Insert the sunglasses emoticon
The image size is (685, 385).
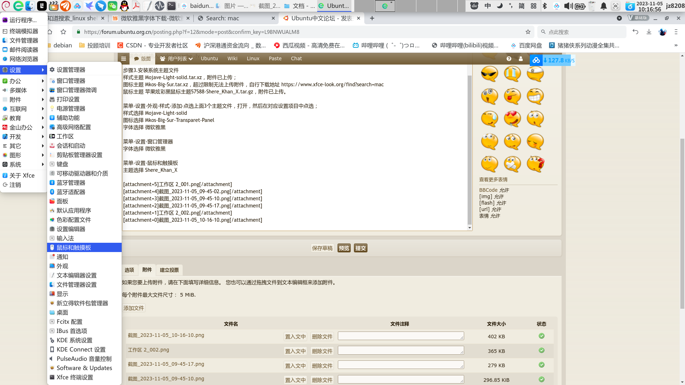489,74
